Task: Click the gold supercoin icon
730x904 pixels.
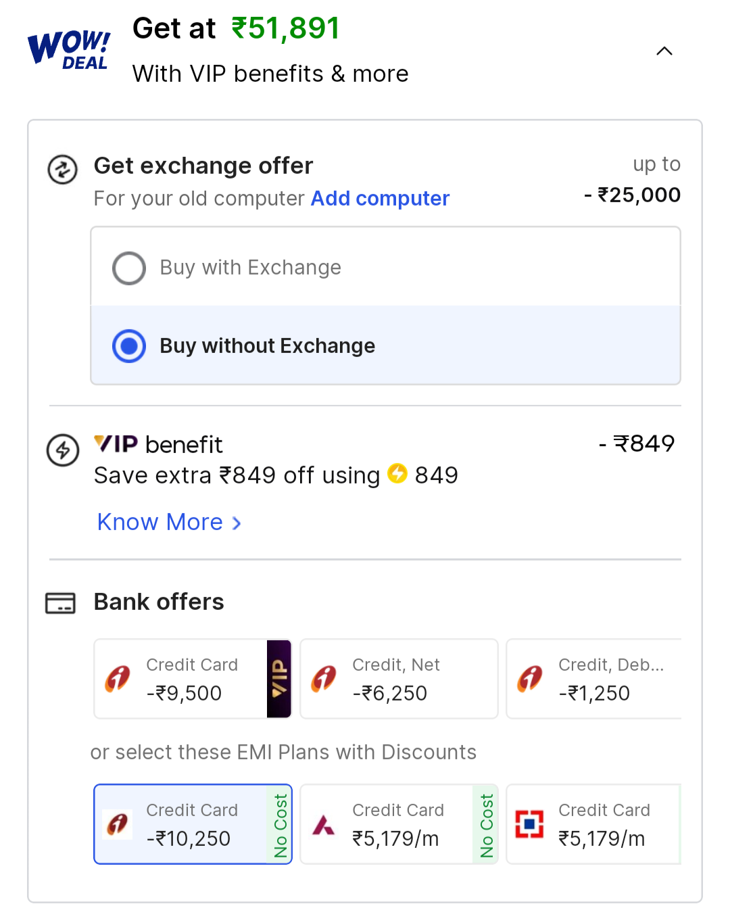Action: (x=397, y=474)
